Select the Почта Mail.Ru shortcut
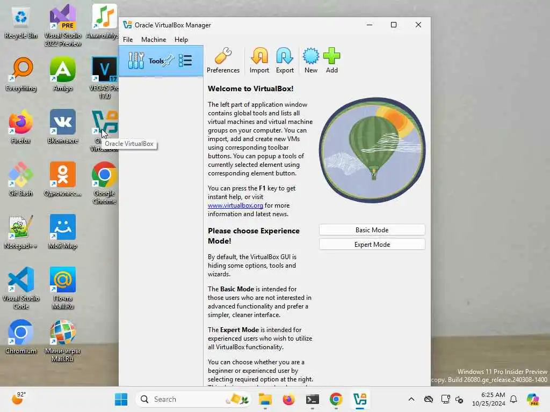 (x=63, y=288)
